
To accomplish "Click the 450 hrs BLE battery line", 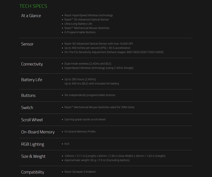I will 92,83.
